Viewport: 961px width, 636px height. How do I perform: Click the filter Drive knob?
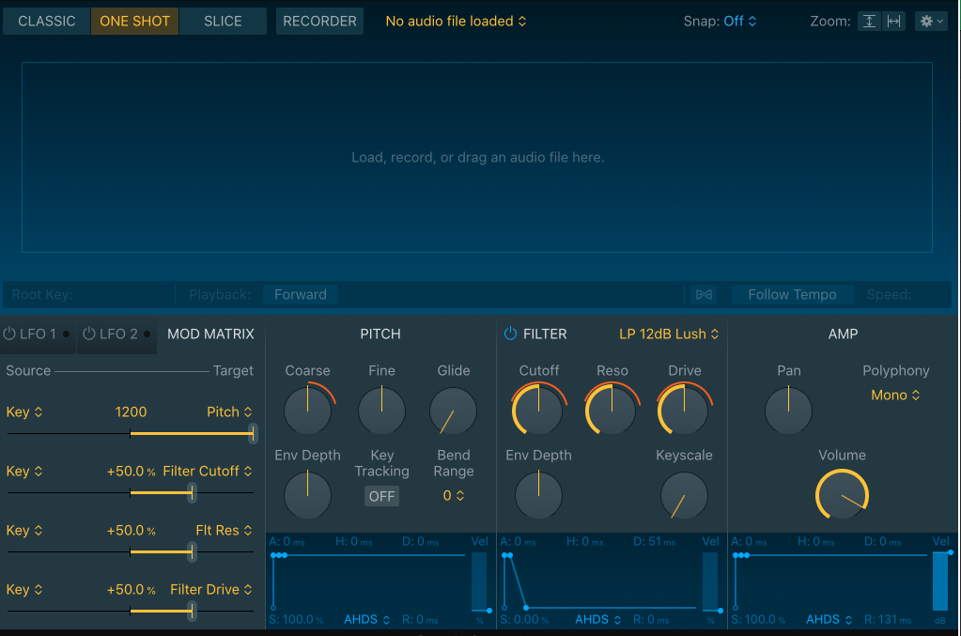pos(684,410)
